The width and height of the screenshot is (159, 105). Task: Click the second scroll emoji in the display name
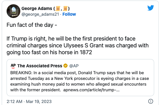(x=65, y=9)
